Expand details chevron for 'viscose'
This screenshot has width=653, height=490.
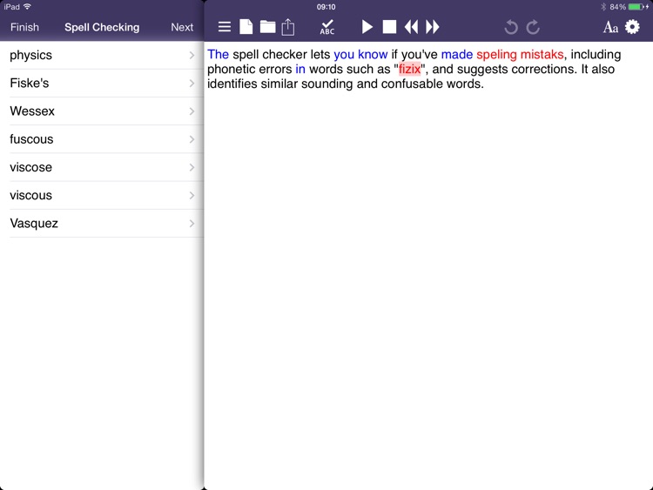tap(192, 167)
